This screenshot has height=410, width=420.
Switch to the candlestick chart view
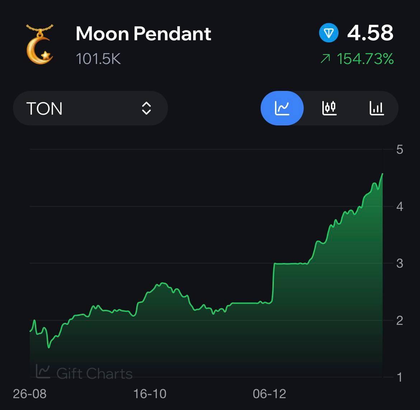[329, 108]
